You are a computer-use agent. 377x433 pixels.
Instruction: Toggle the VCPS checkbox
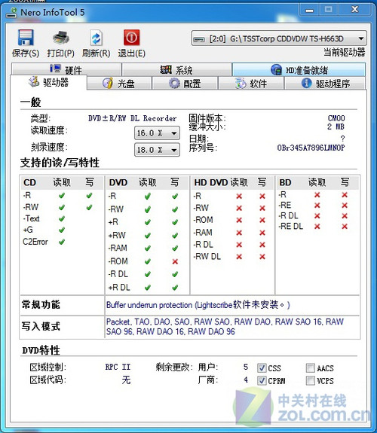[311, 380]
